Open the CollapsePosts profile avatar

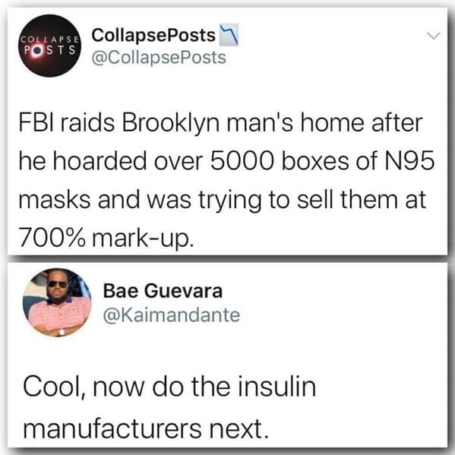pyautogui.click(x=49, y=46)
